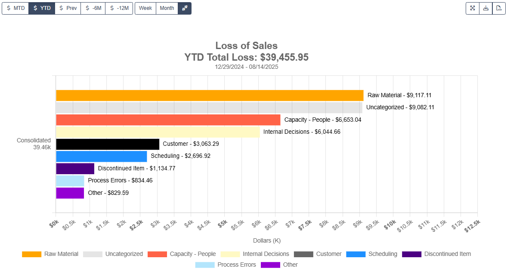Click the dollar icon on the MTD button

pyautogui.click(x=7, y=8)
